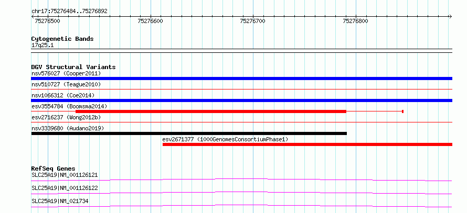This screenshot has width=467, height=213.
Task: Click the Cytogenetic Bands track title
Action: point(62,39)
